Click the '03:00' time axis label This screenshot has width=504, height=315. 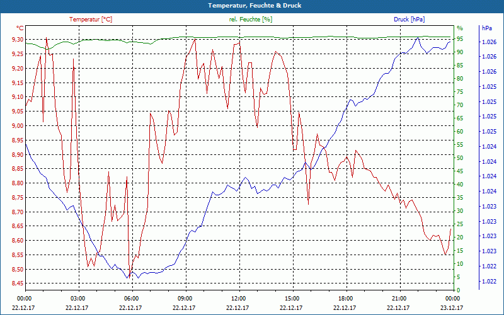click(77, 298)
